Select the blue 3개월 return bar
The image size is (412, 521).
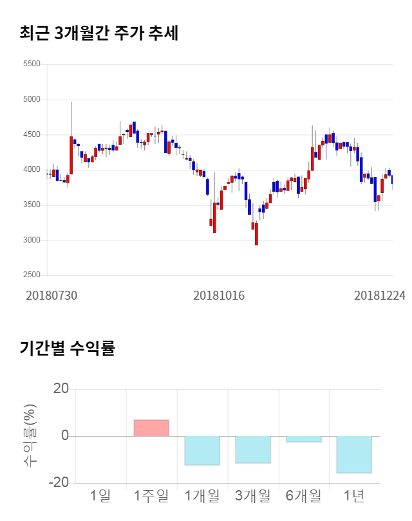[252, 450]
